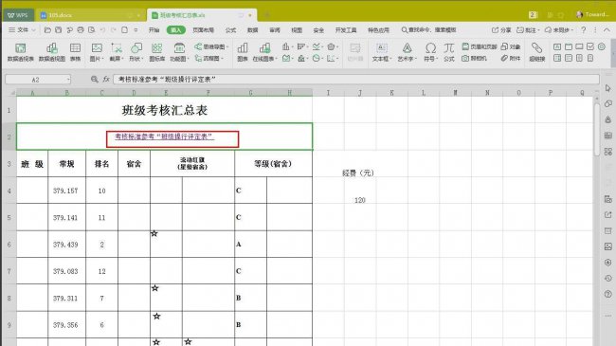Click the 分享 share button
This screenshot has width=616, height=346.
point(501,30)
